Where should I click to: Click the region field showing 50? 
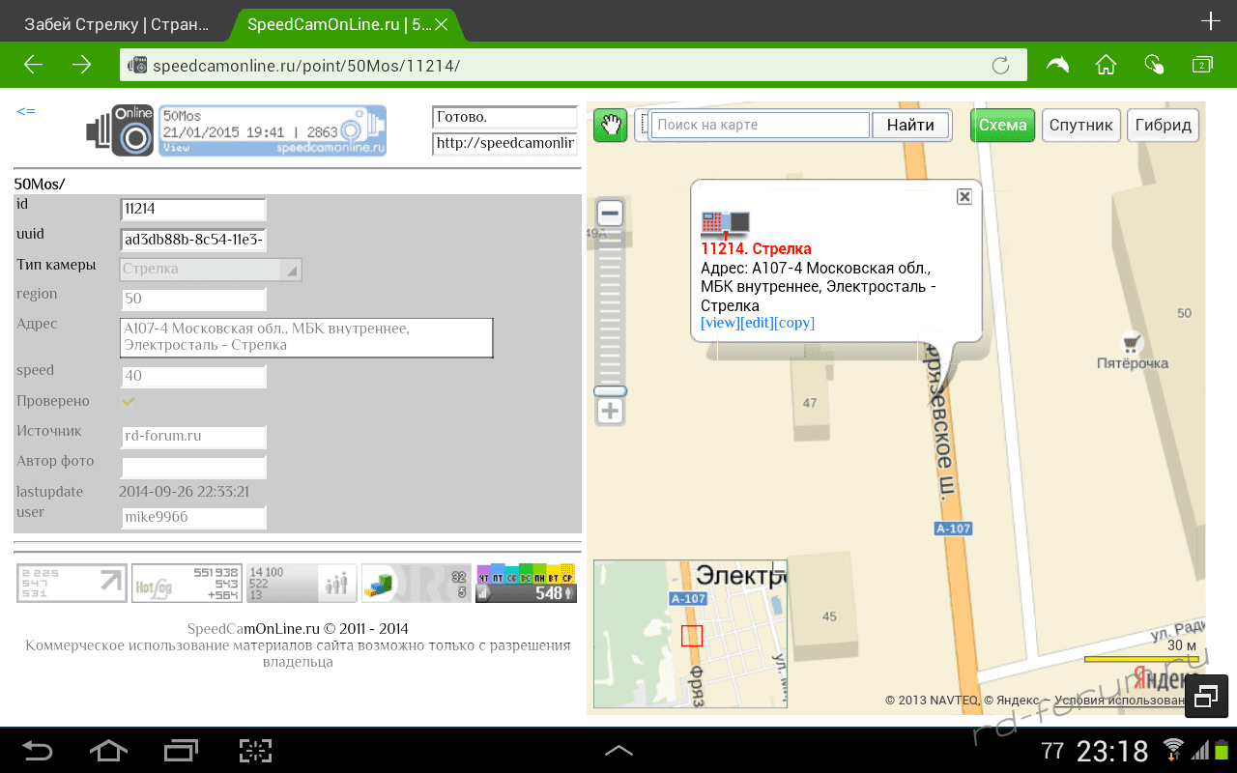click(193, 300)
